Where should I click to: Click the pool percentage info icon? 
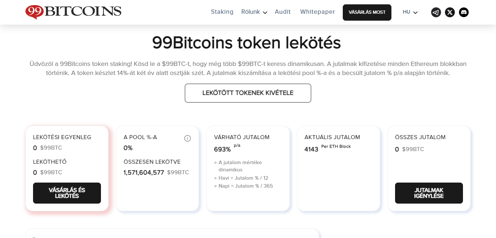coord(187,138)
